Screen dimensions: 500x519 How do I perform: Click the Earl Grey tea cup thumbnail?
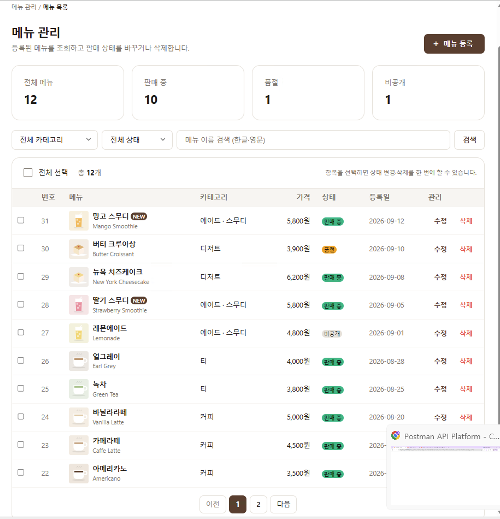tap(78, 361)
